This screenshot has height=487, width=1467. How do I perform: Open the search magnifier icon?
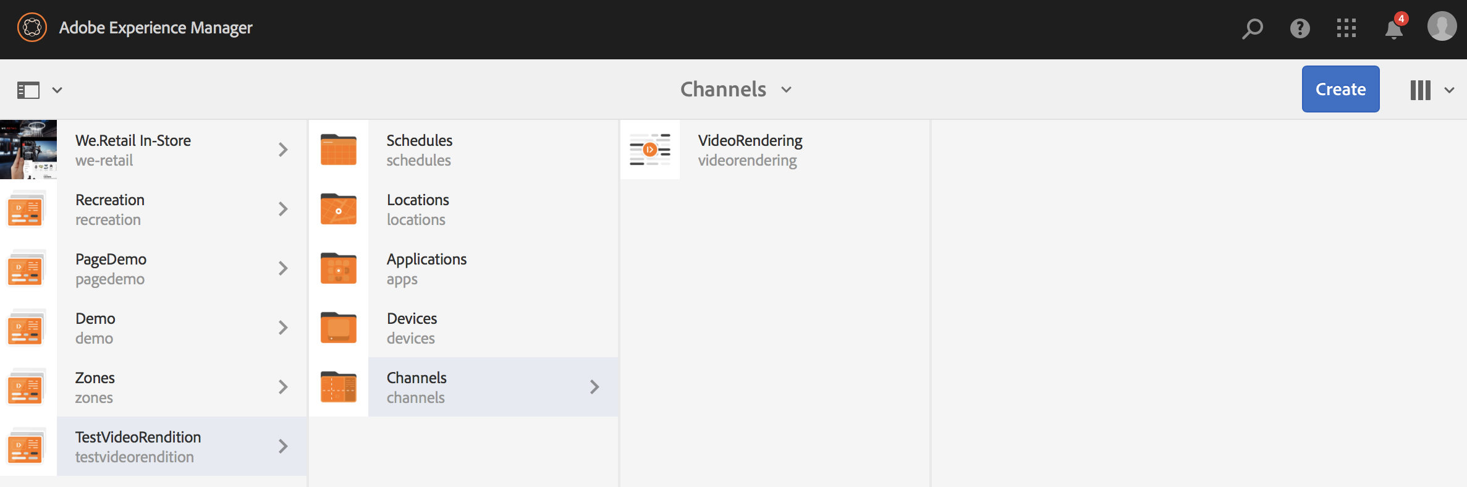point(1253,28)
